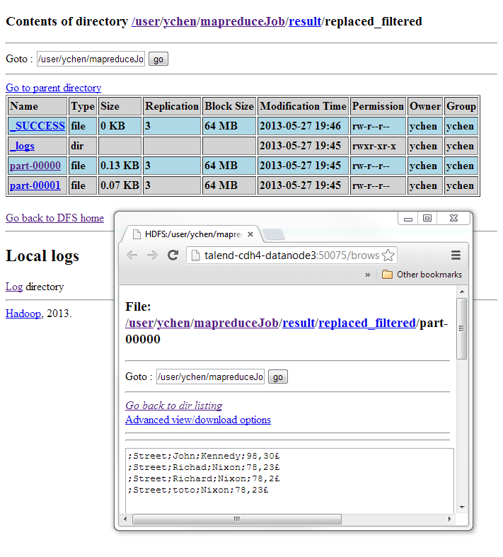This screenshot has height=557, width=503.
Task: Click the Goto path field in main page
Action: 90,59
